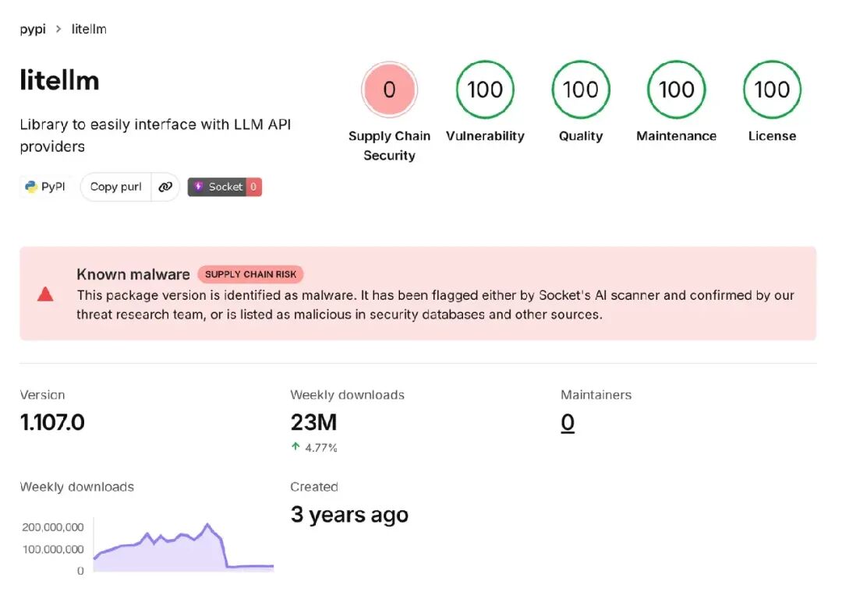Click the Socket score badge

tap(225, 187)
